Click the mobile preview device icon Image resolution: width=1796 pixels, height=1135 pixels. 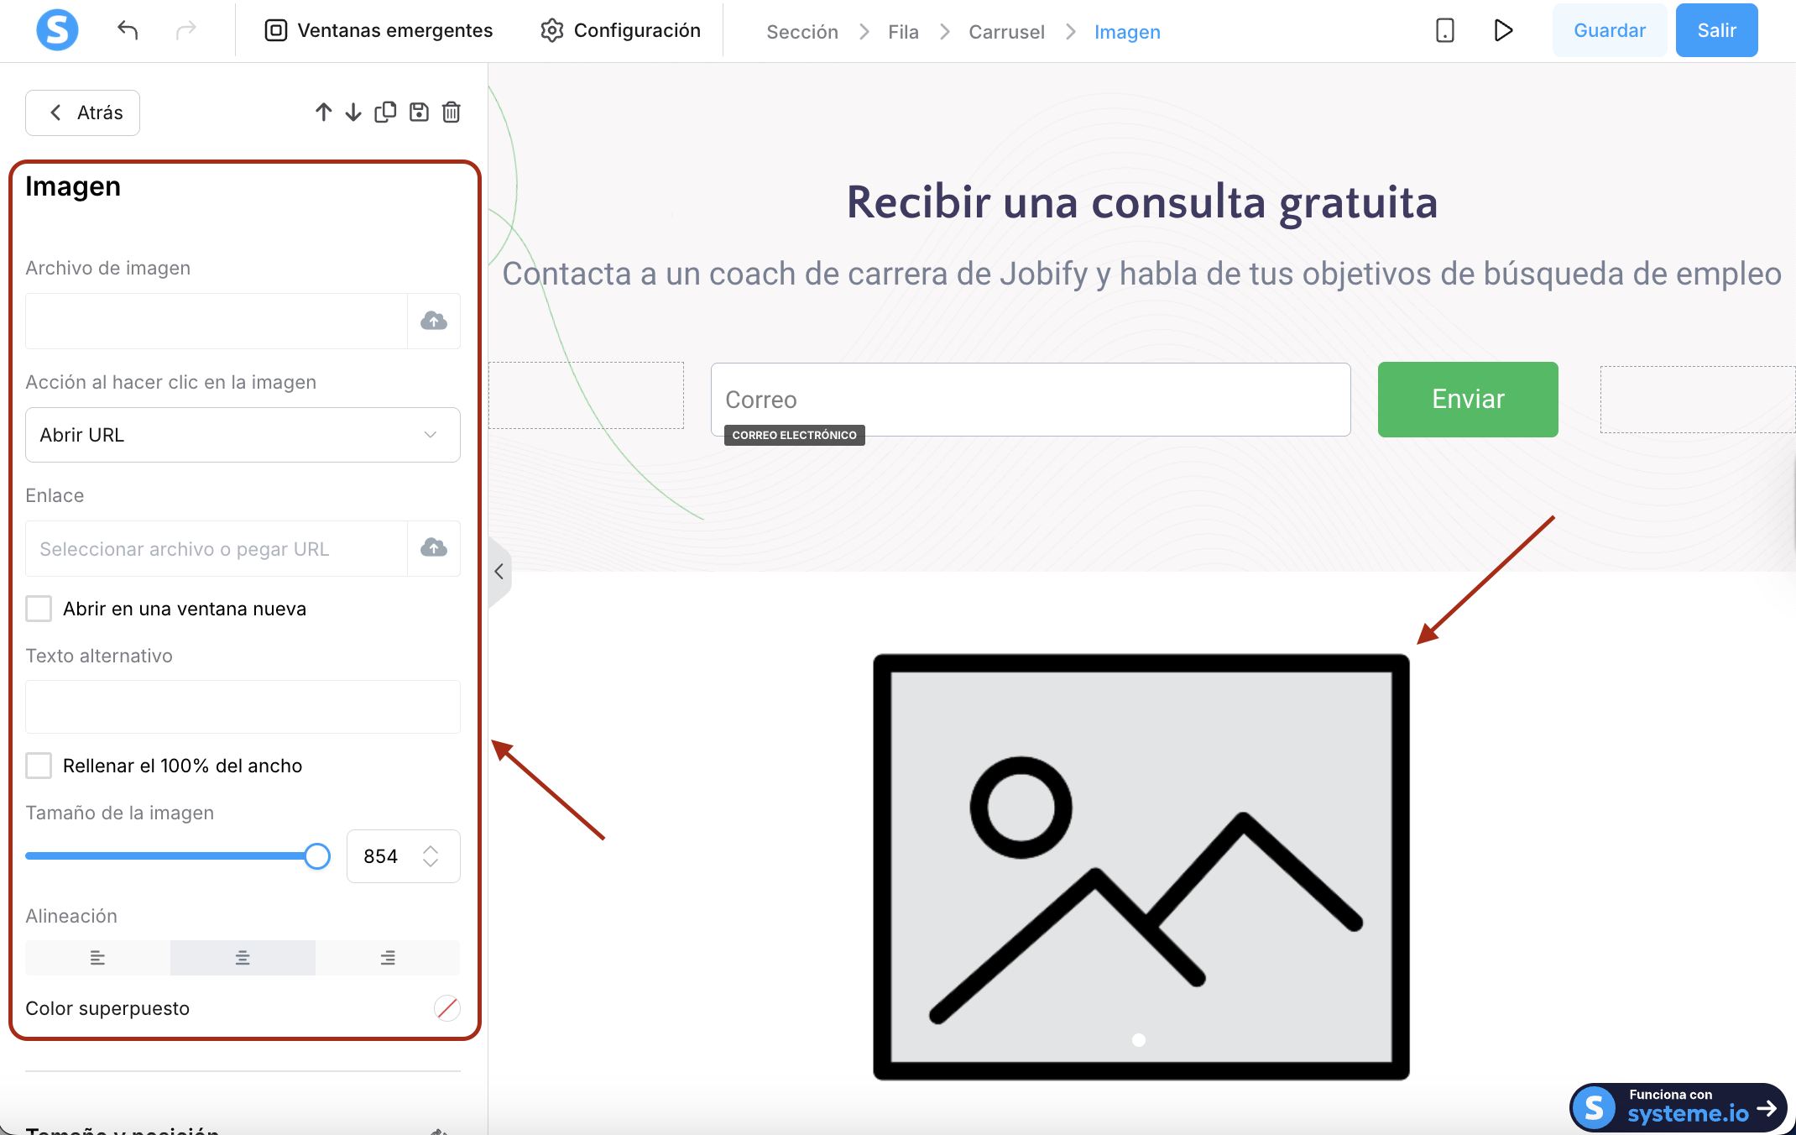[1444, 31]
